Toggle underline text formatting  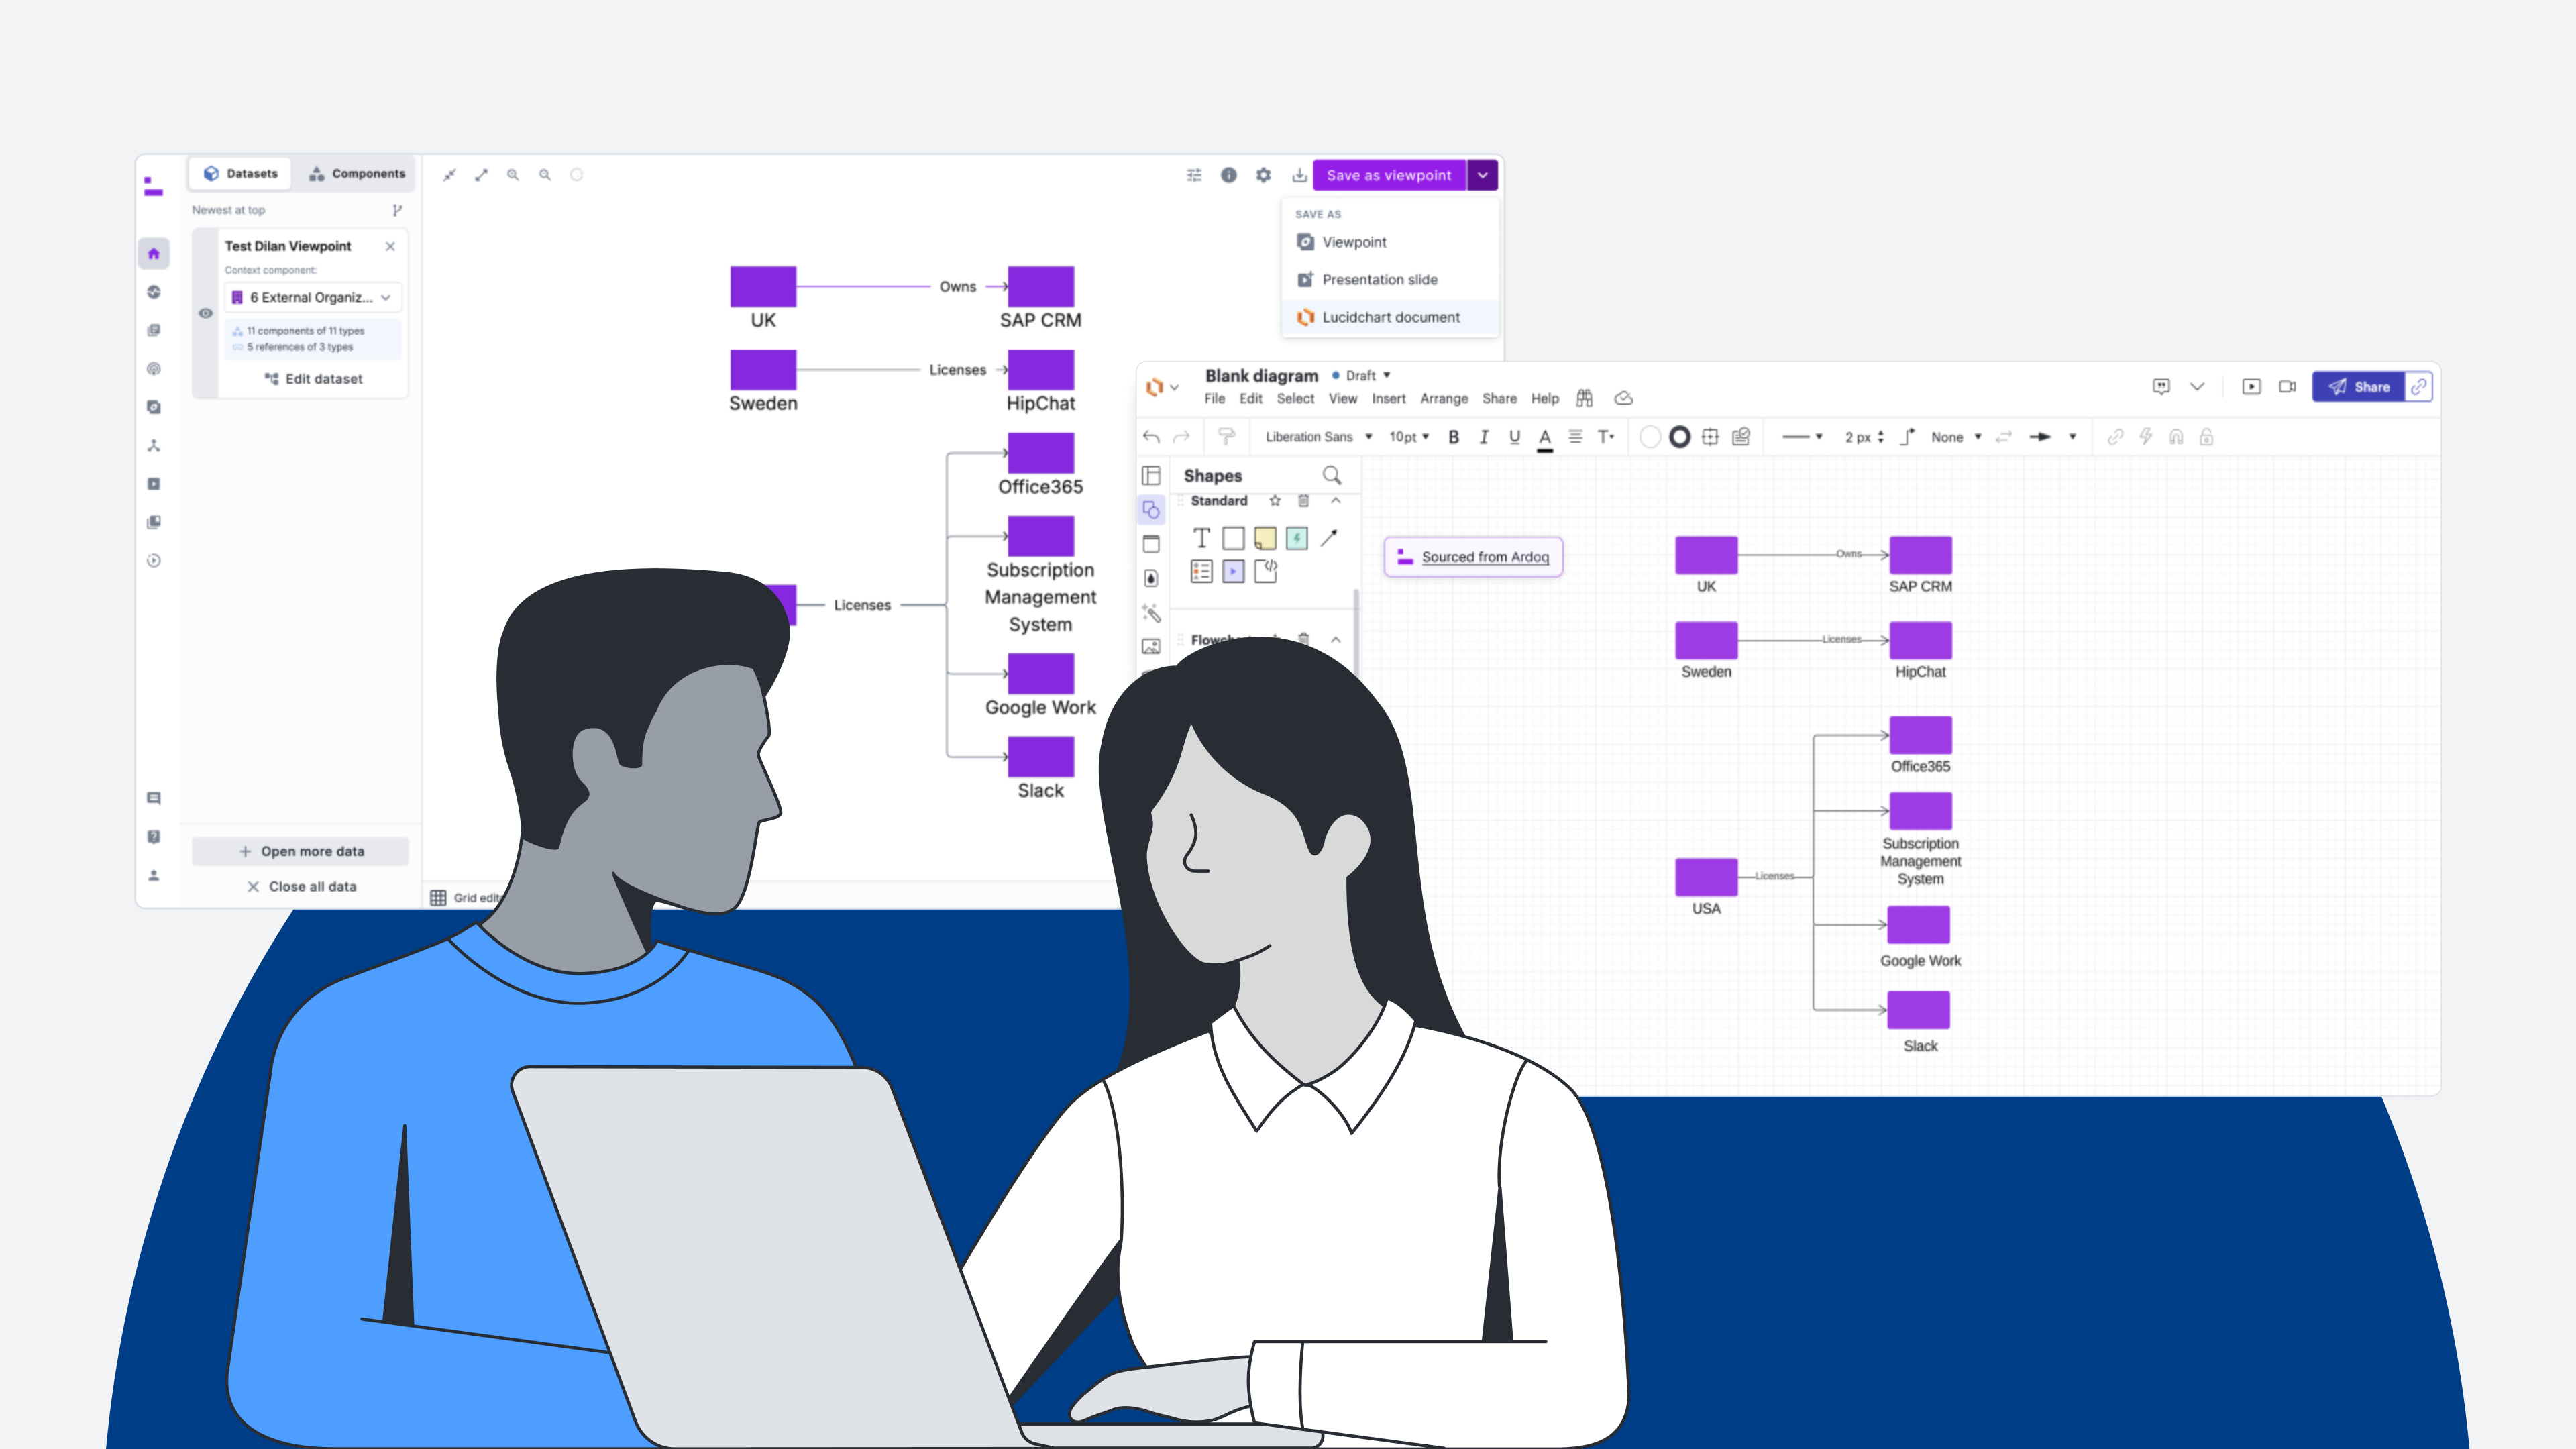tap(1514, 437)
